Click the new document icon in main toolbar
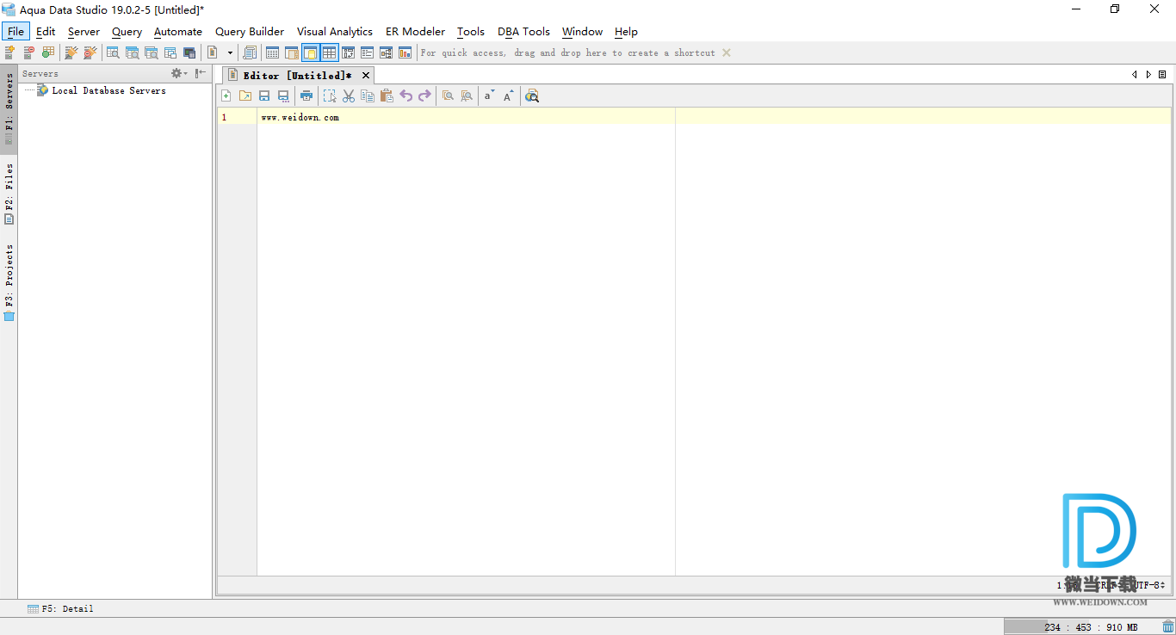The height and width of the screenshot is (635, 1176). pos(212,52)
